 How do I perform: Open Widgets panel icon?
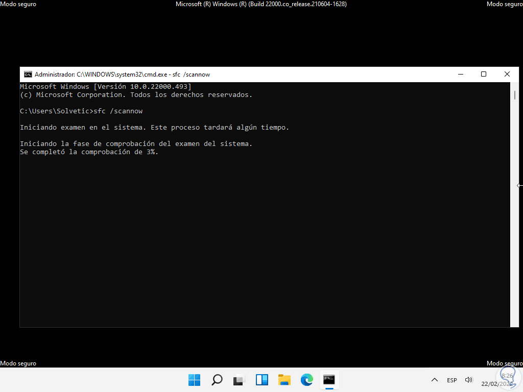262,380
